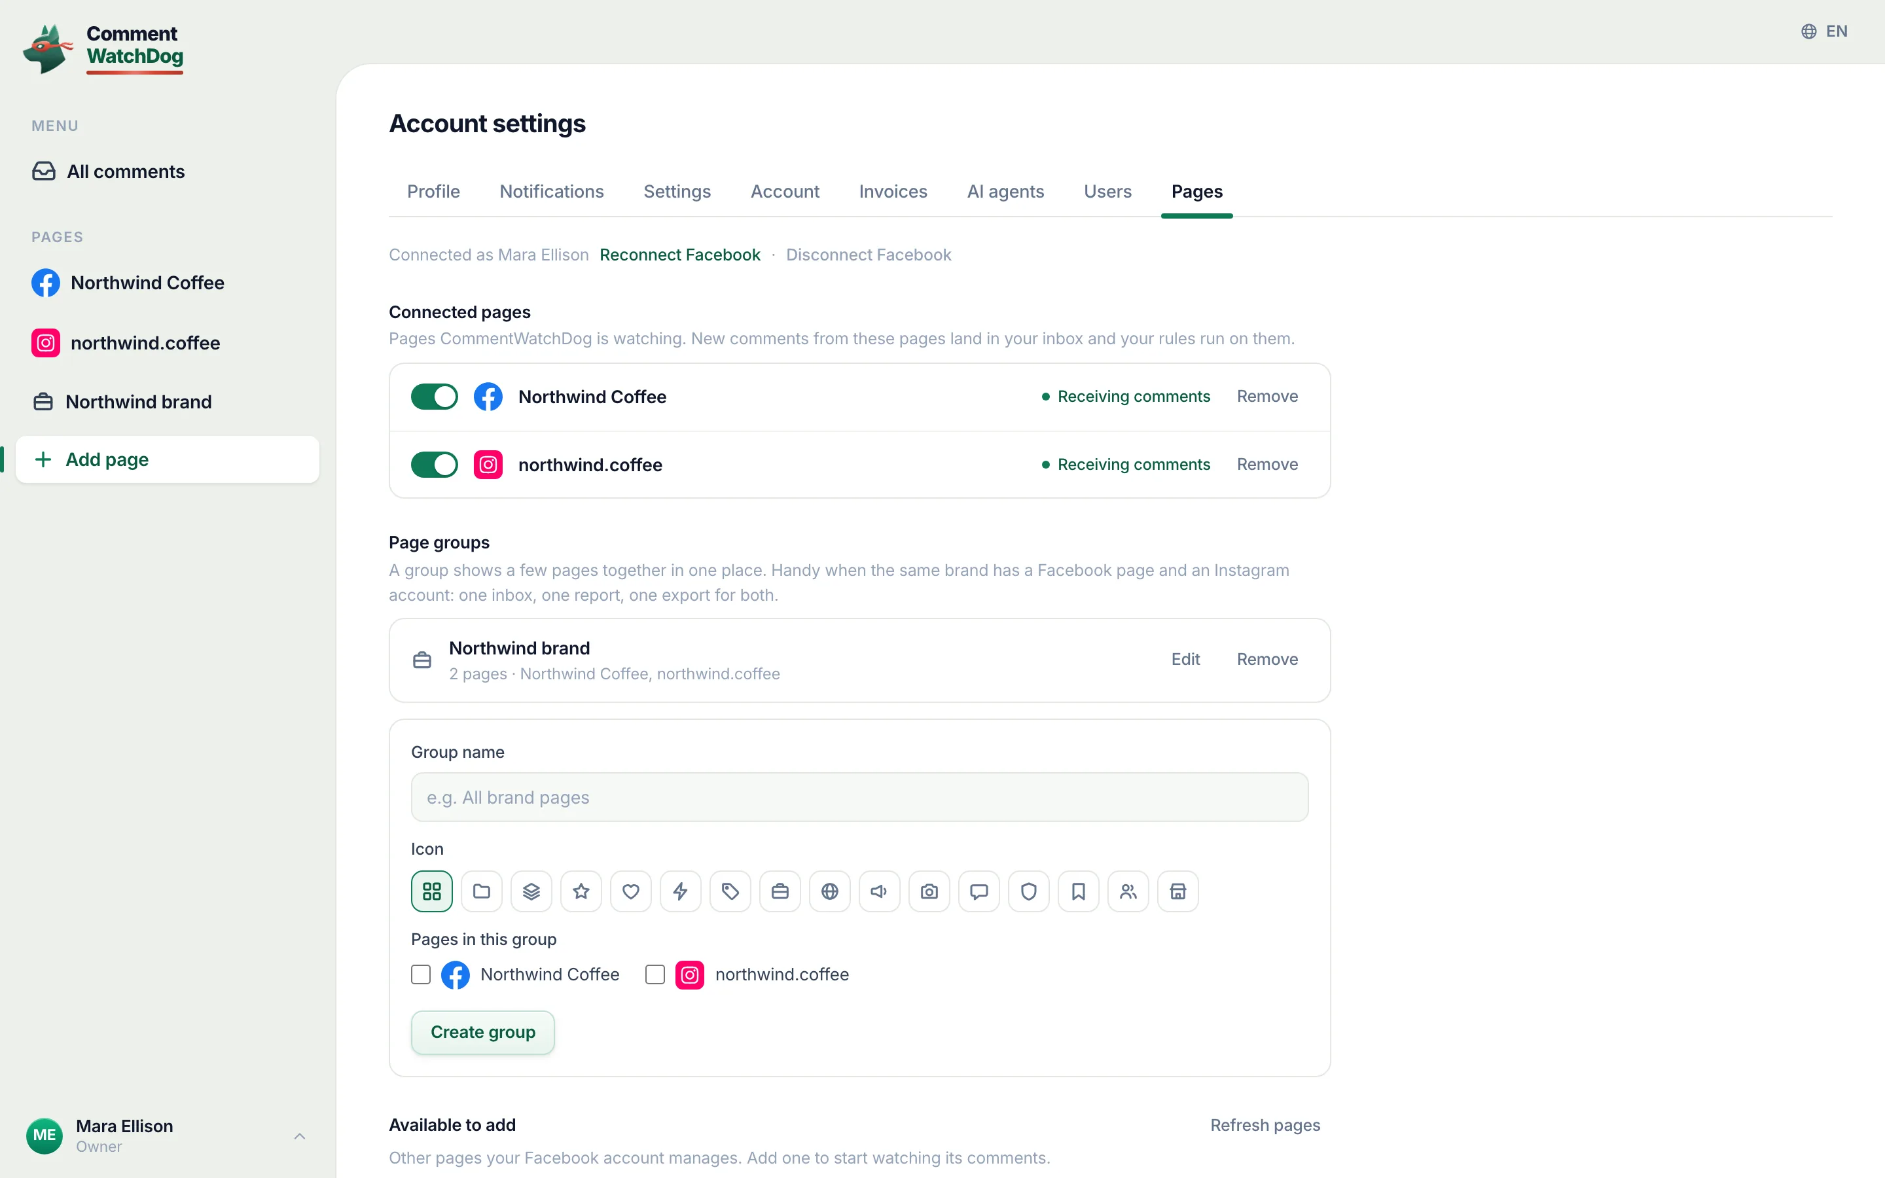Pick the globe icon in the icon picker
The image size is (1885, 1178).
coord(829,891)
